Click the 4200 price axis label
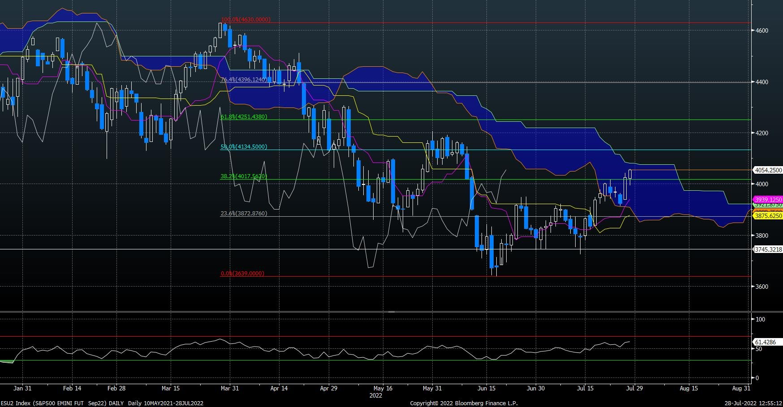 [x=761, y=133]
